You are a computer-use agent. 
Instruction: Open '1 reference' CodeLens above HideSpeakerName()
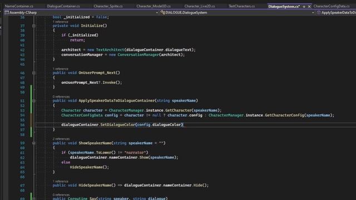tap(61, 181)
